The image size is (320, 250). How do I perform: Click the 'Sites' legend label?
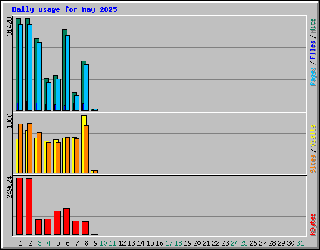tap(312, 164)
